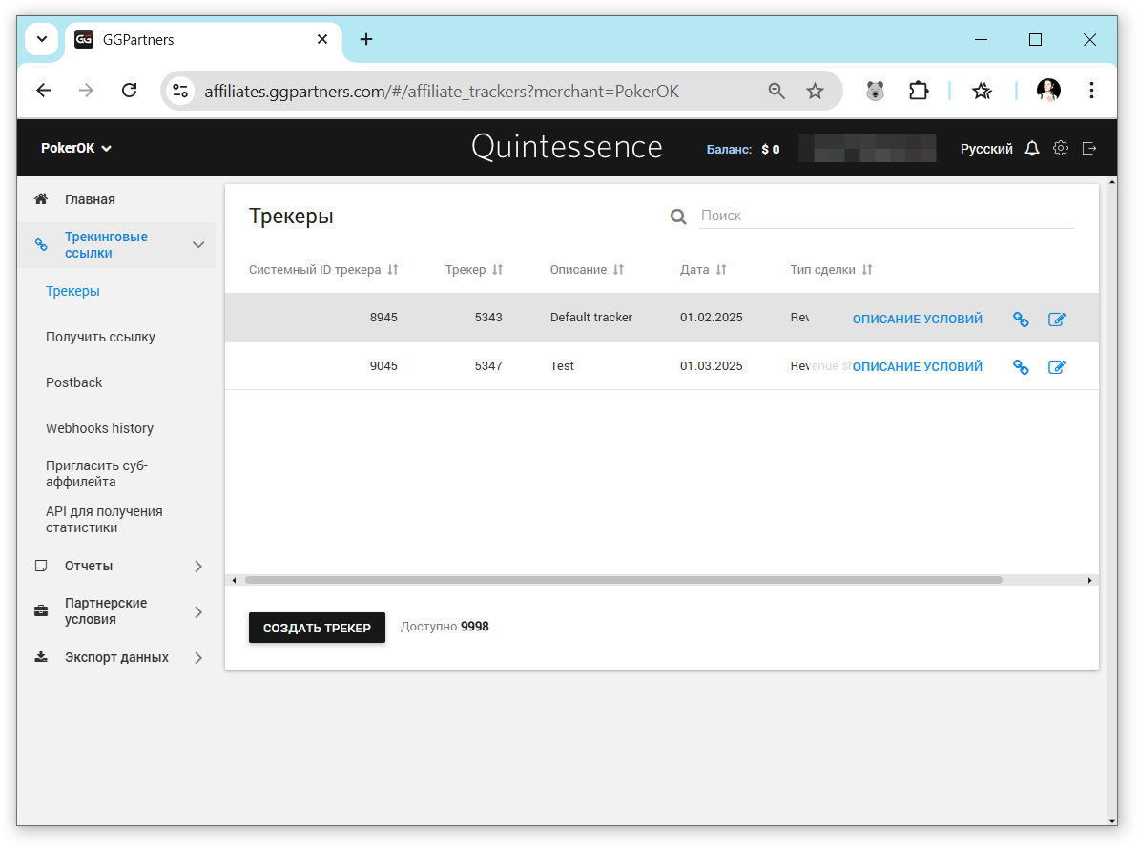Select Трекеры submenu item

72,291
